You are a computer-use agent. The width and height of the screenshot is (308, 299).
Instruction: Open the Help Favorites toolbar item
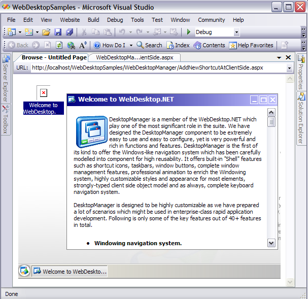pyautogui.click(x=251, y=45)
